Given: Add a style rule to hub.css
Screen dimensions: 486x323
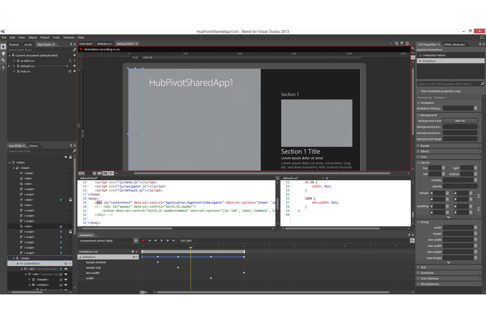Looking at the screenshot, I should point(74,71).
